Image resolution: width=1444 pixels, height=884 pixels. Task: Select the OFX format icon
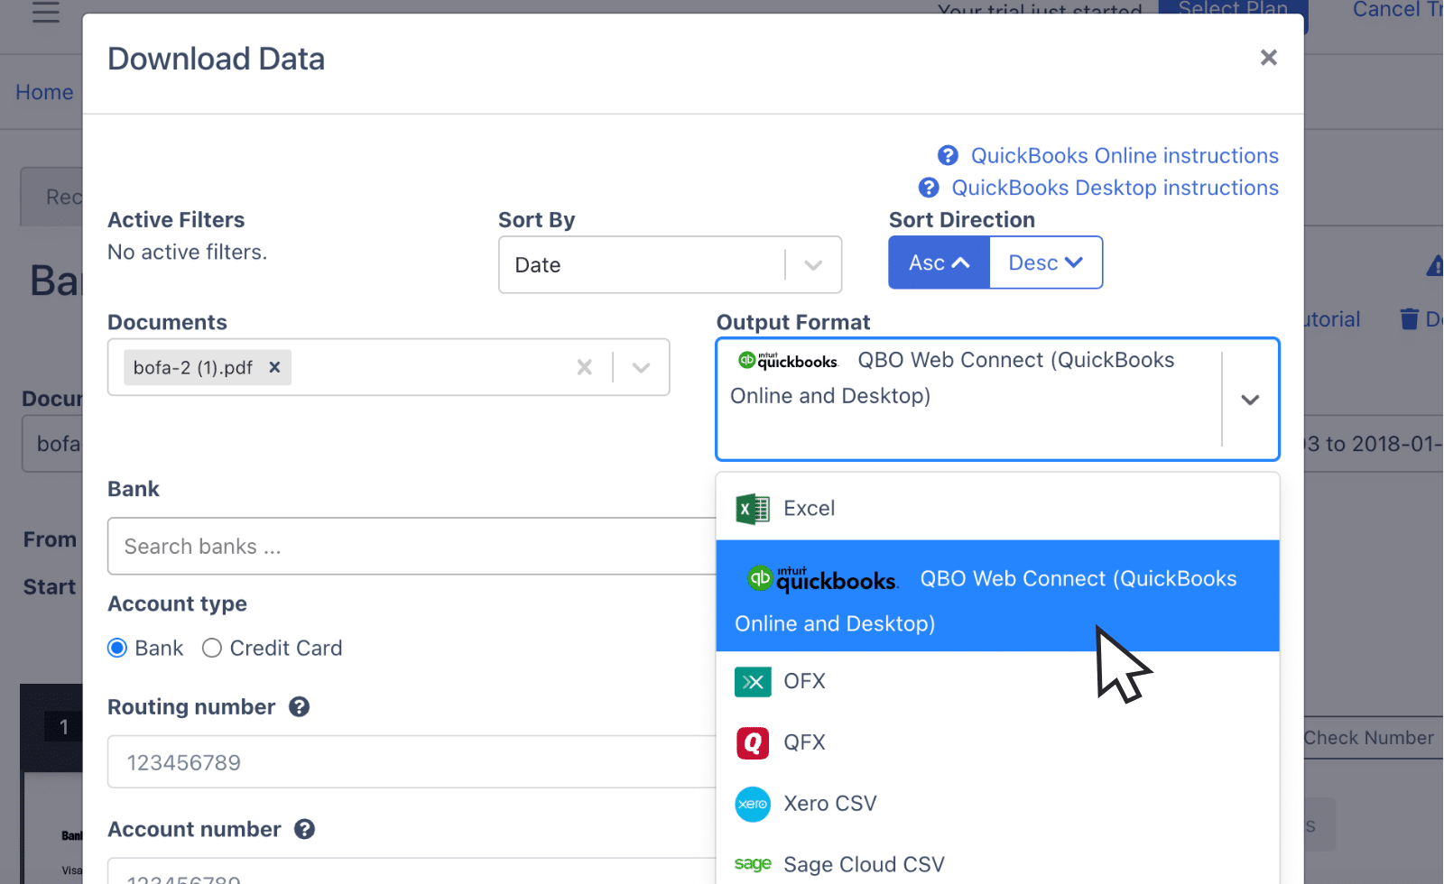752,681
